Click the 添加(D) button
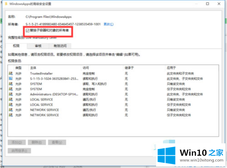Screen dimensions: 227x168 17,142
